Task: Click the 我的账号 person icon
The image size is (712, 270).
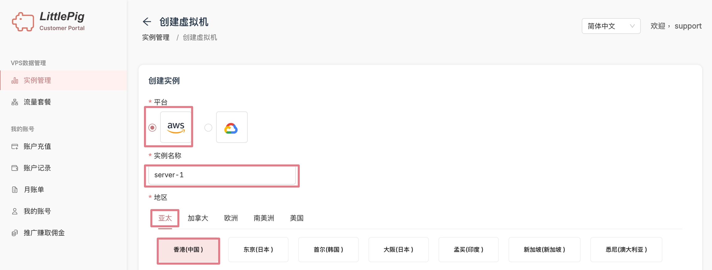Action: click(15, 211)
